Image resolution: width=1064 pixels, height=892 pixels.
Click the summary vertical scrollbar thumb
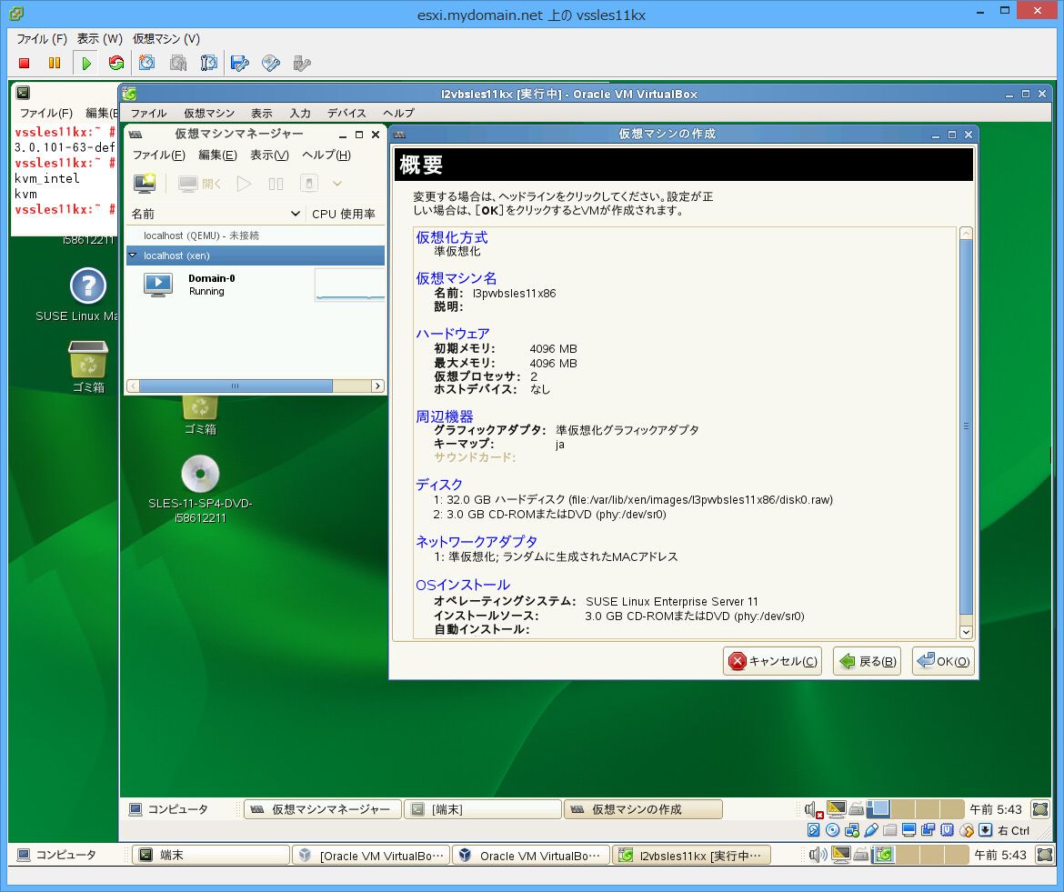tap(967, 426)
